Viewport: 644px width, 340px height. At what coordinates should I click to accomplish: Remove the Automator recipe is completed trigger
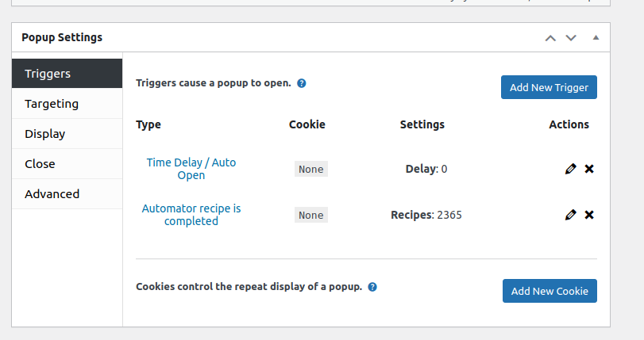click(589, 215)
